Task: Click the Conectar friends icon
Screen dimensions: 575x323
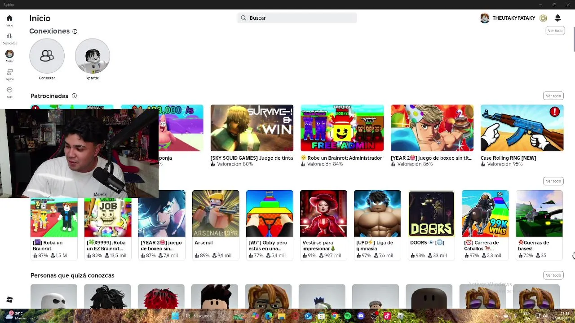Action: pyautogui.click(x=47, y=56)
